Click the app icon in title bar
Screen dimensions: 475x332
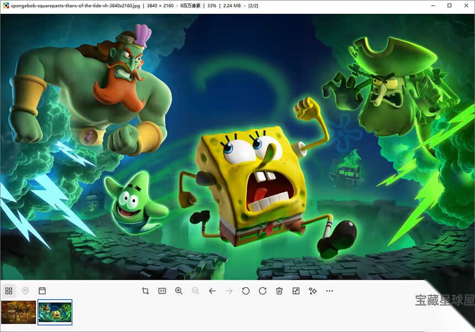tap(6, 6)
